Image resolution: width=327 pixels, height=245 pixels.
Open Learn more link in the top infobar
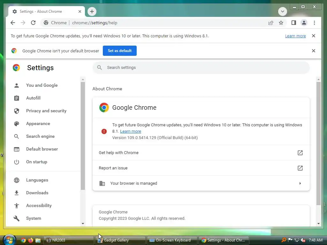(295, 36)
